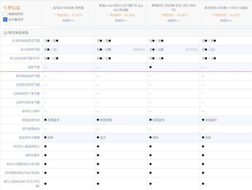The width and height of the screenshot is (252, 190).
Task: Open the 后排安全带式气囊 row label
Action: (x=28, y=85)
